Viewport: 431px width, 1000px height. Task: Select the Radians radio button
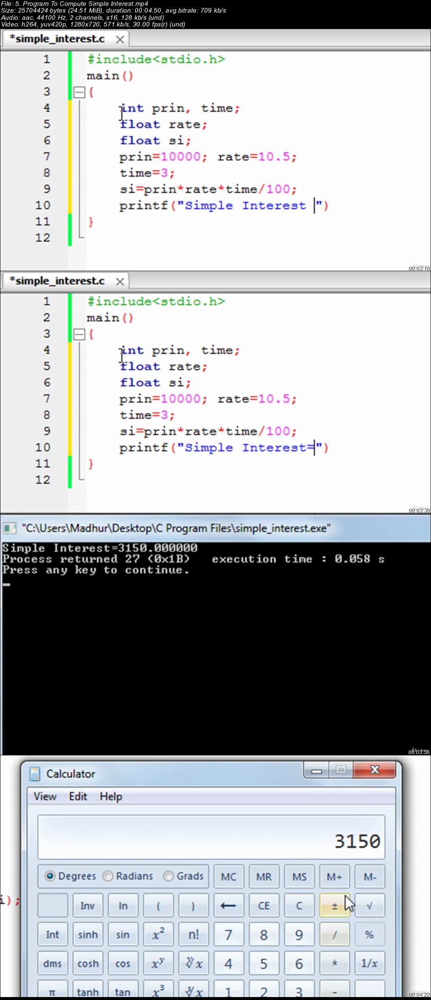128,876
